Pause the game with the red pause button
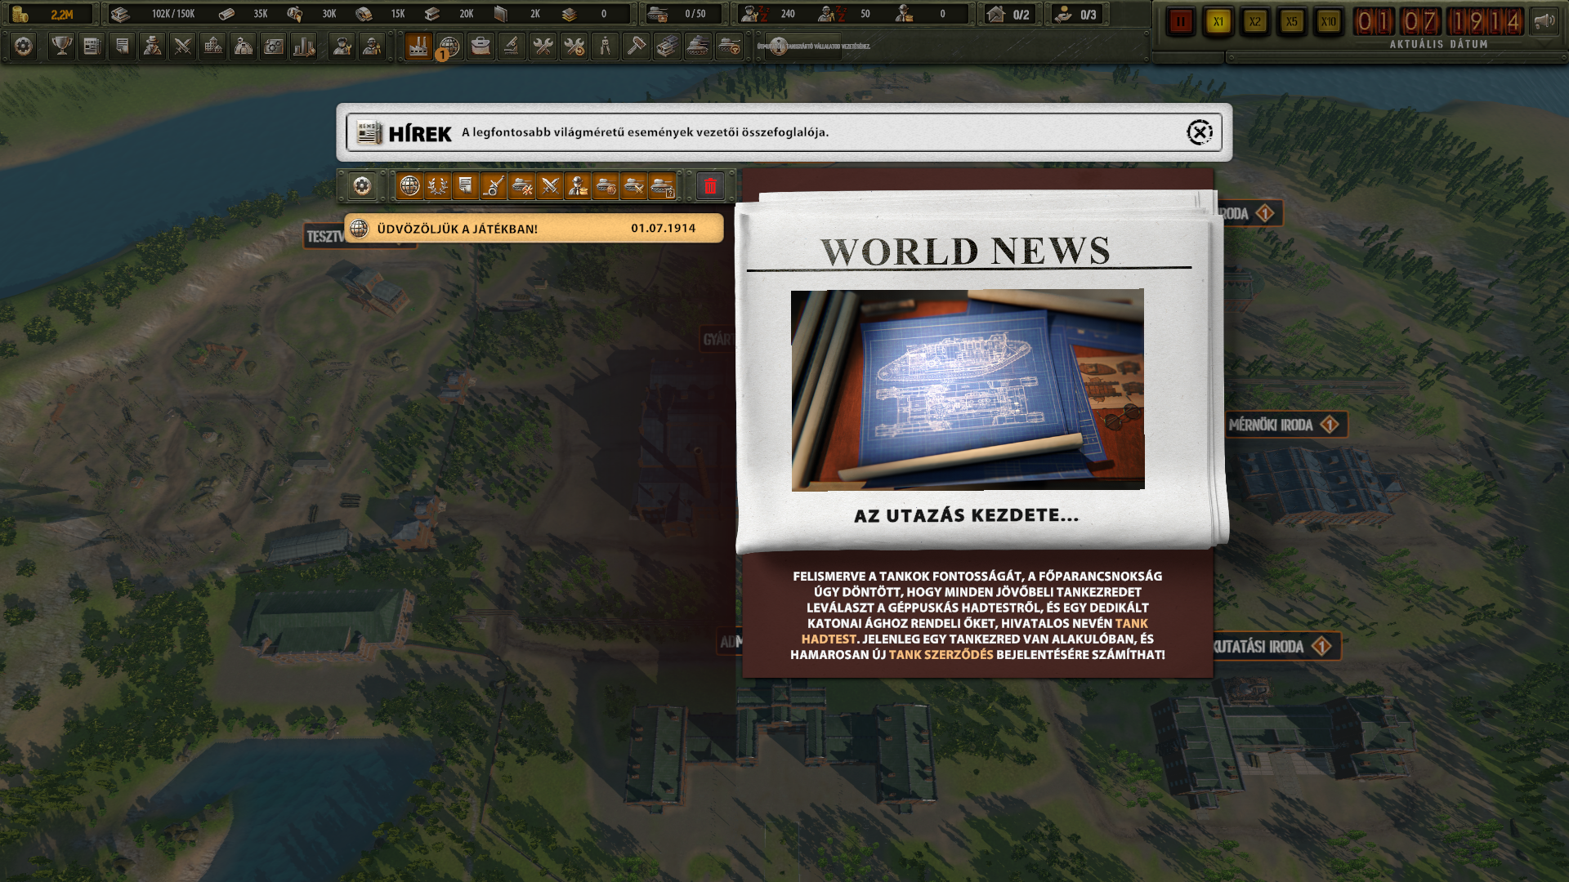 pyautogui.click(x=1180, y=22)
